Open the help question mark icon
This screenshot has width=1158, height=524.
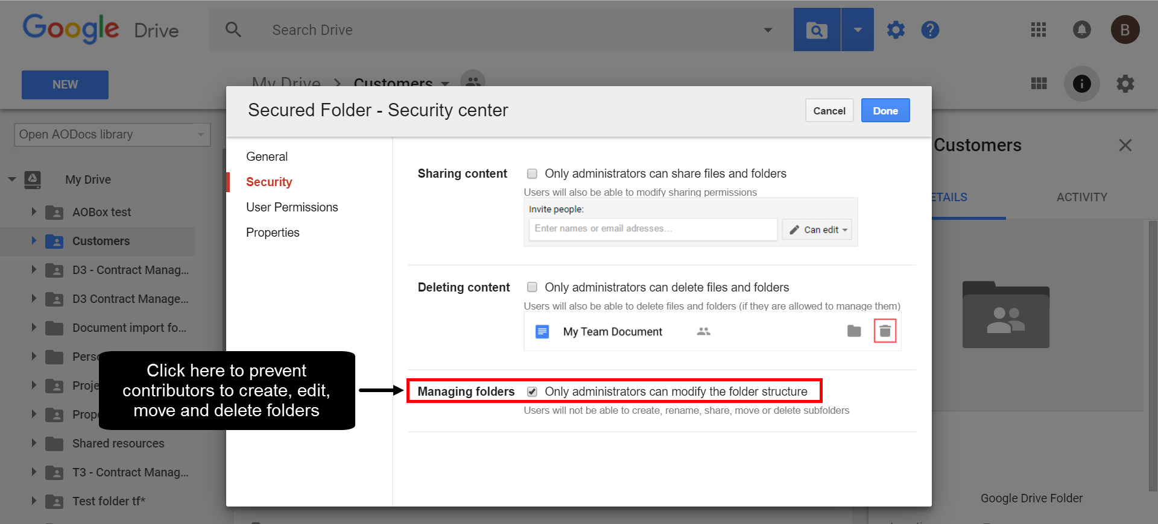(x=930, y=30)
